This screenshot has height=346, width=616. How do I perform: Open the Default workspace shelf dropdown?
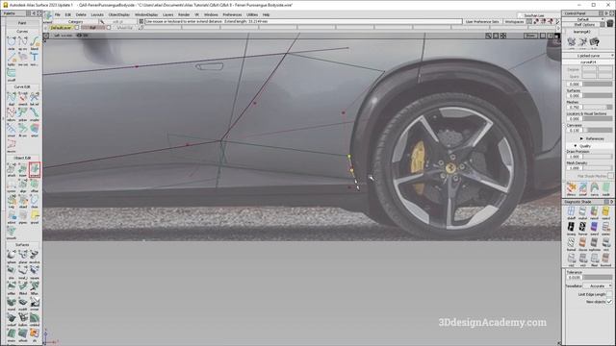[583, 19]
